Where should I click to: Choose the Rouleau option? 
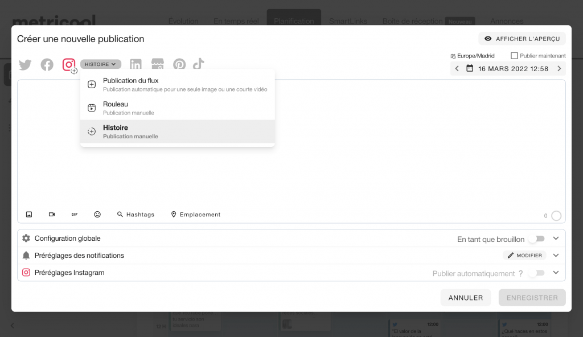click(x=178, y=108)
